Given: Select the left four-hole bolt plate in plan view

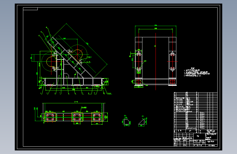Looking at the screenshot, I should [x=50, y=117].
